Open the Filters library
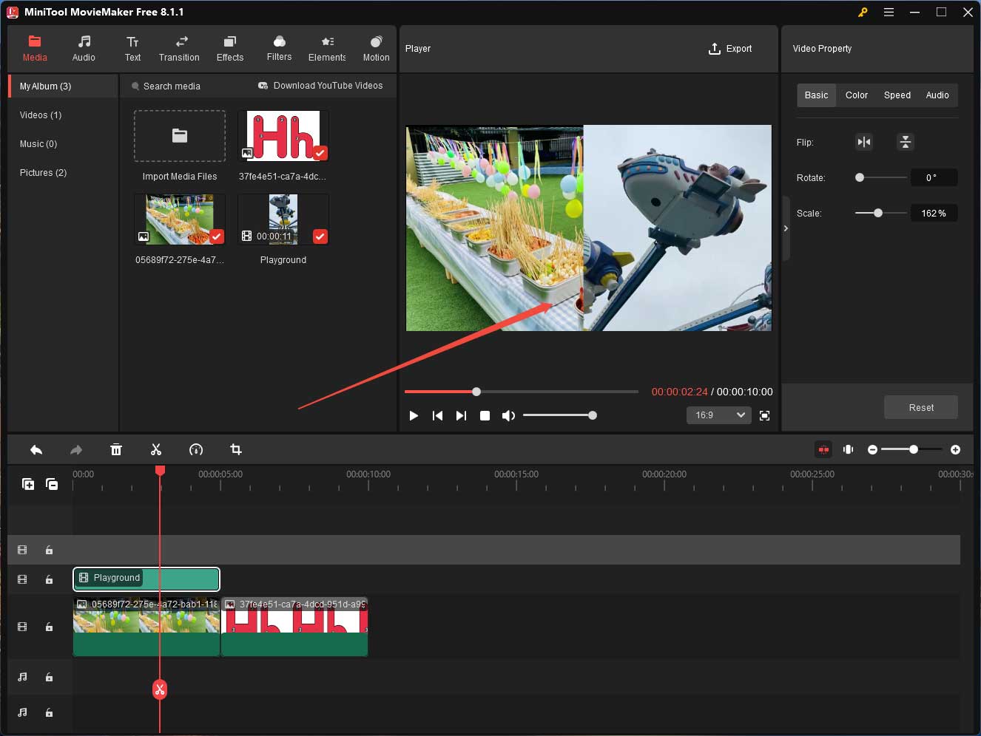Viewport: 981px width, 736px height. [x=279, y=48]
